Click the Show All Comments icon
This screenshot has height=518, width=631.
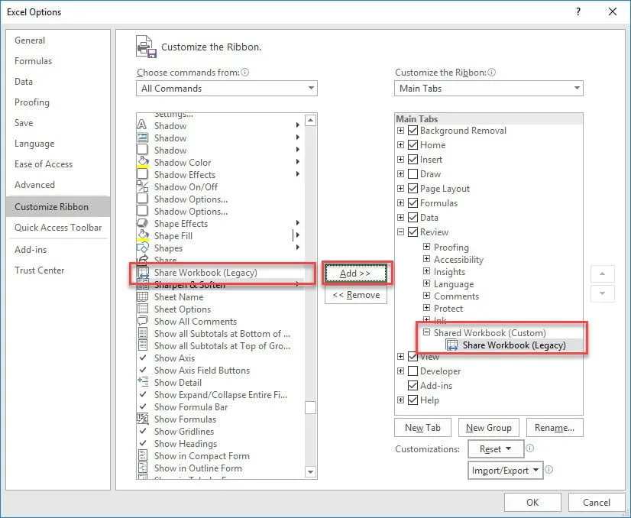coord(142,322)
